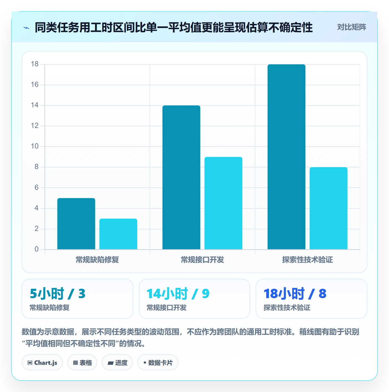Click the y-axis value 10
This screenshot has height=392, width=389.
click(35, 146)
